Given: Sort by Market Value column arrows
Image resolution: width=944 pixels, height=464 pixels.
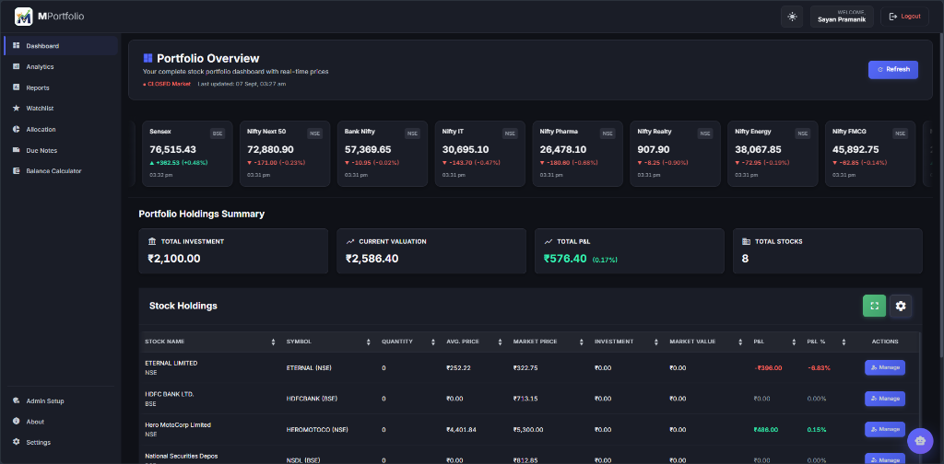Looking at the screenshot, I should click(740, 342).
